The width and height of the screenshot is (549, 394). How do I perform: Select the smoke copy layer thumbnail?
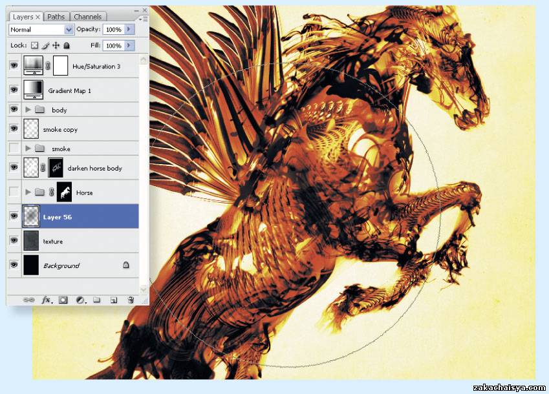point(31,129)
